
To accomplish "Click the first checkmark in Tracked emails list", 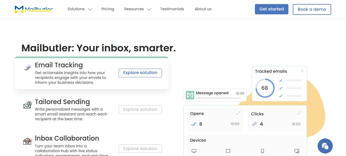I will pos(281,80).
